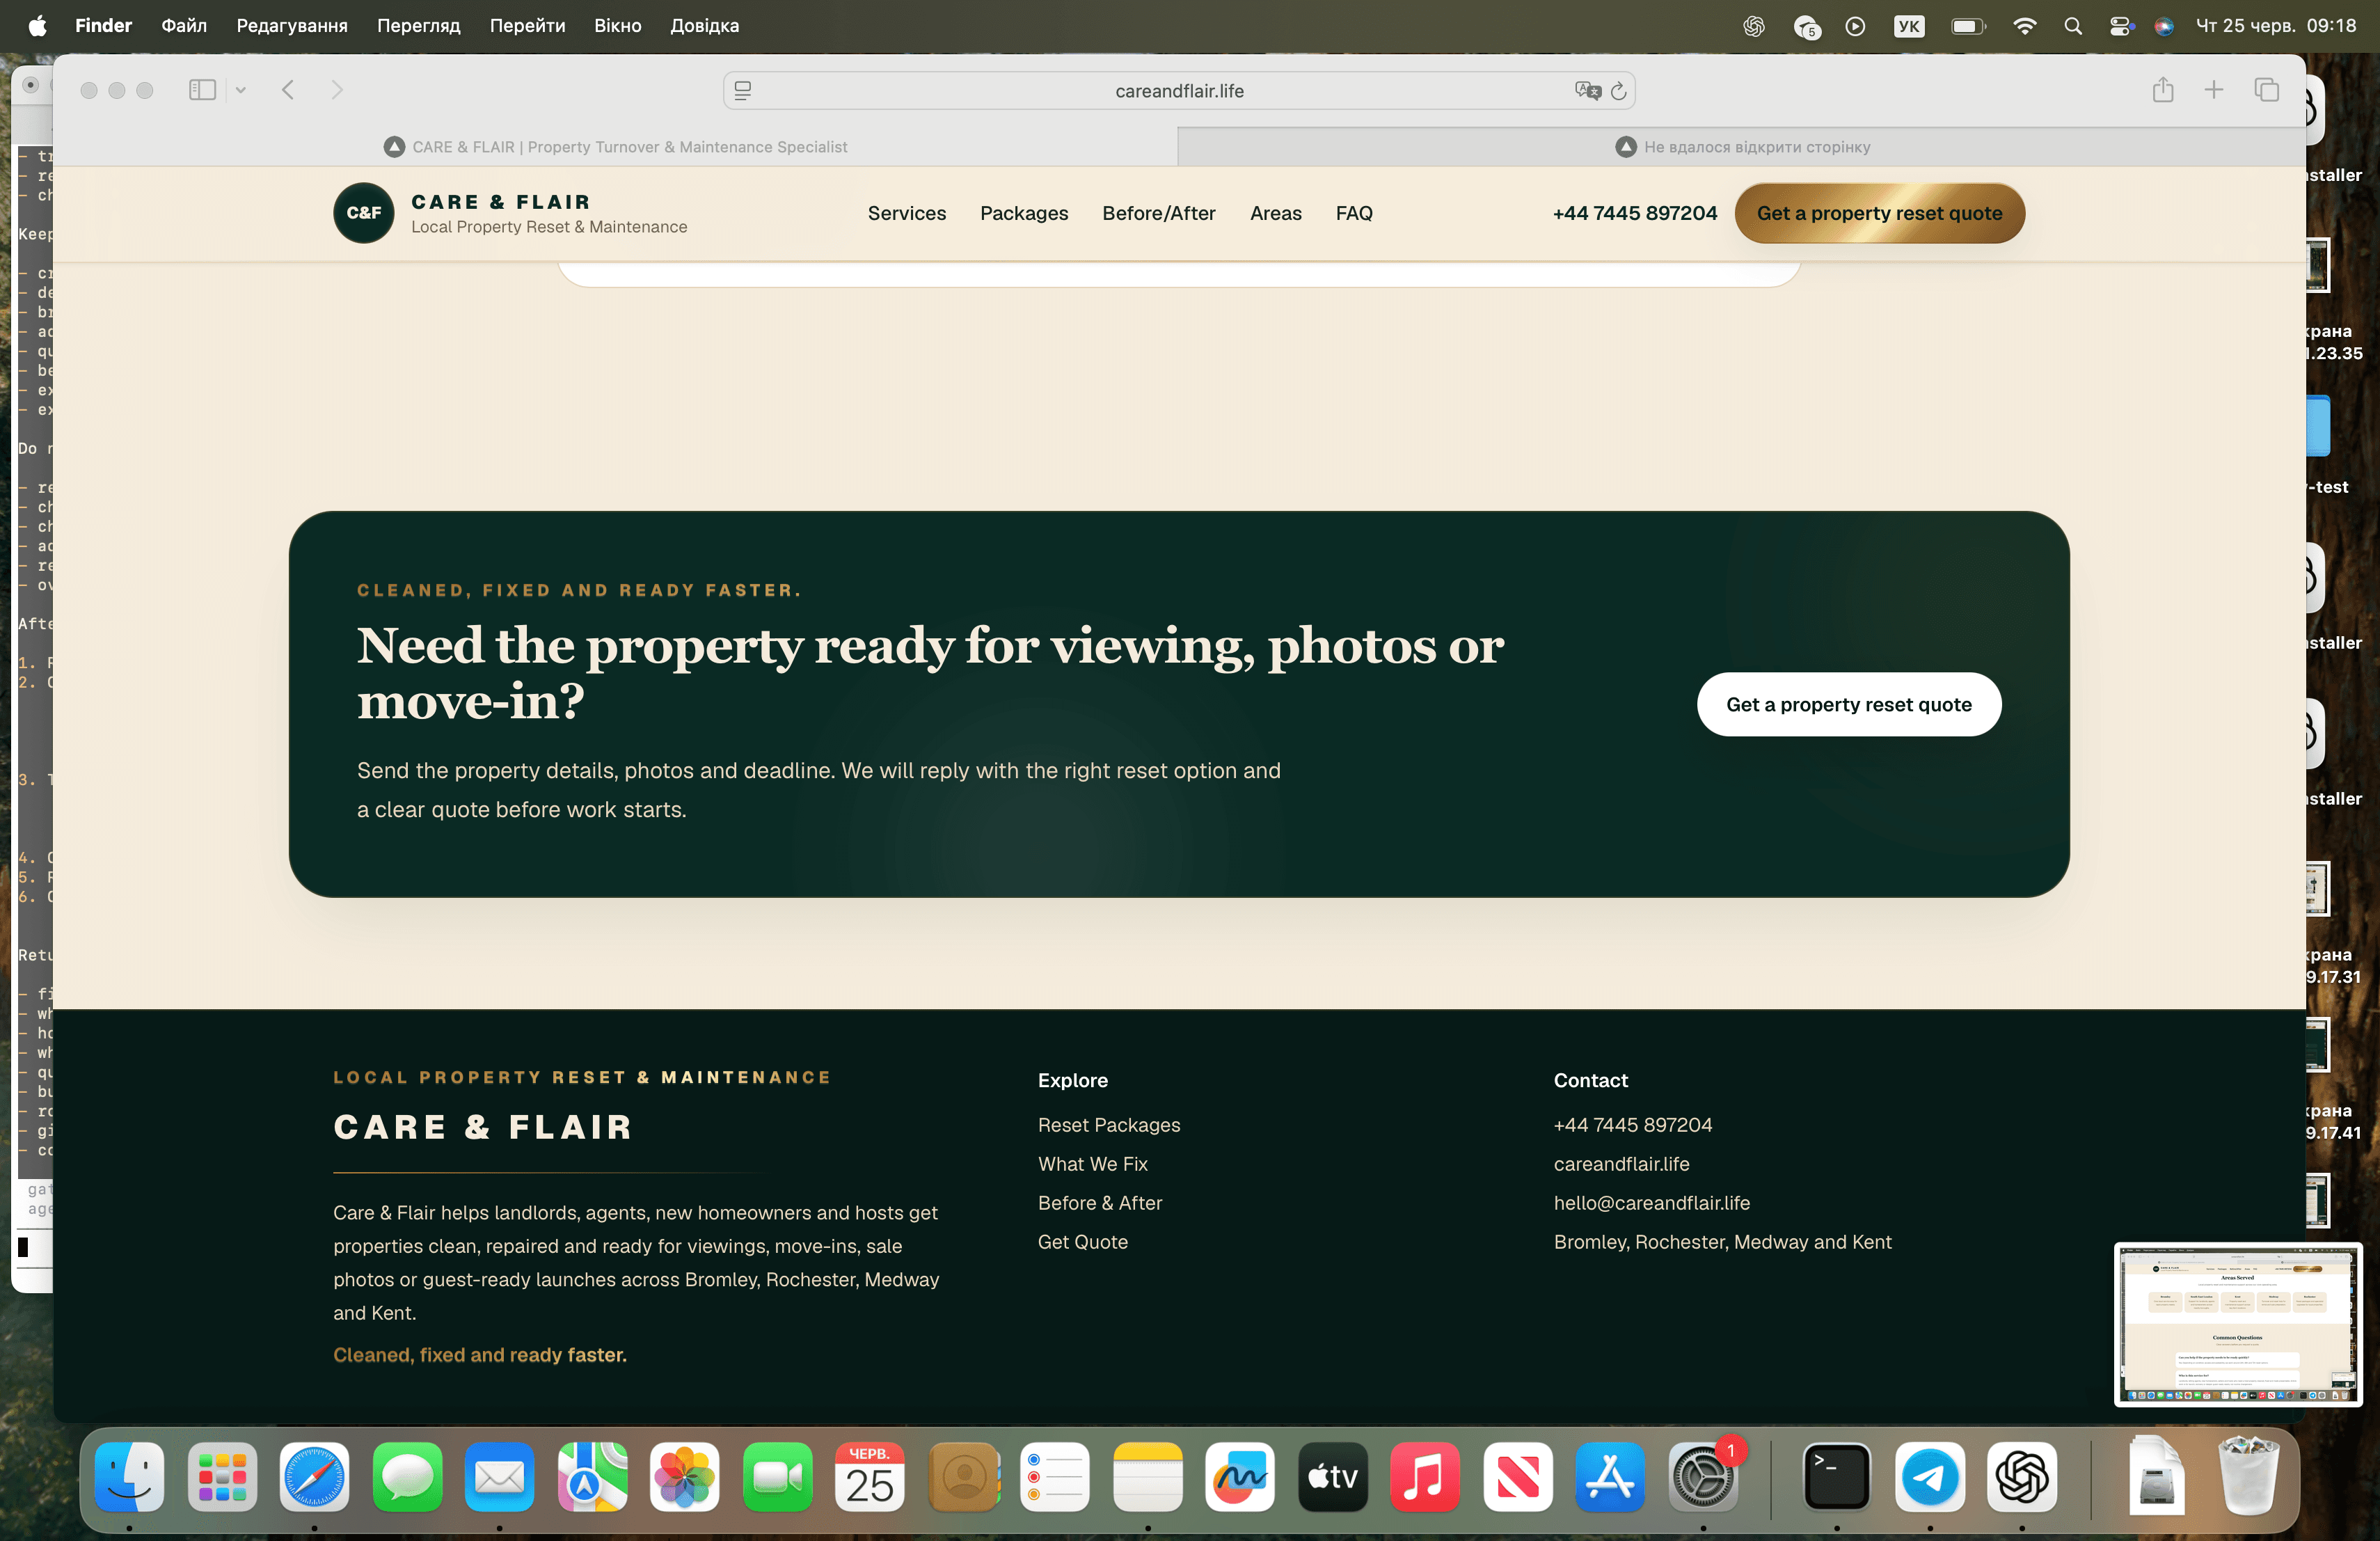Open Spotlight search icon

tap(2073, 26)
